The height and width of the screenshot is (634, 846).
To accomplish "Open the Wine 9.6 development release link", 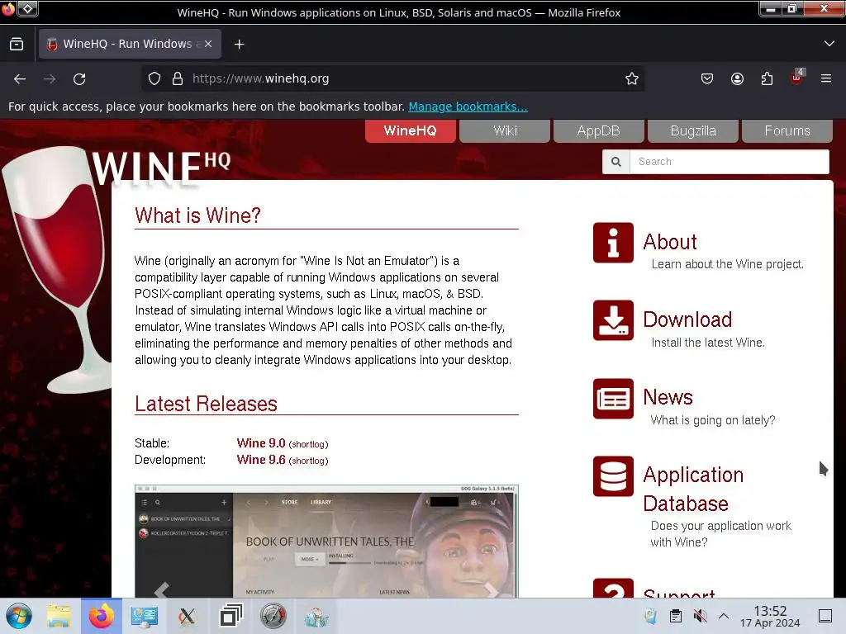I will pyautogui.click(x=260, y=460).
